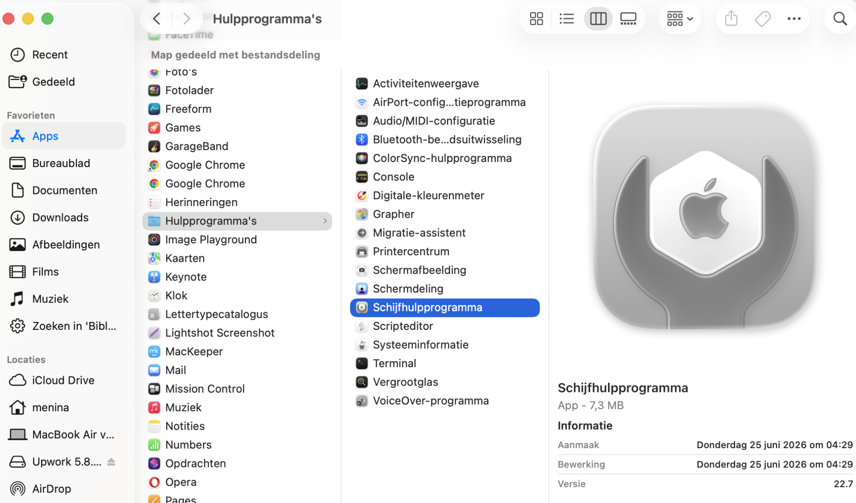Select the Grapher utility
The image size is (856, 503).
point(444,214)
